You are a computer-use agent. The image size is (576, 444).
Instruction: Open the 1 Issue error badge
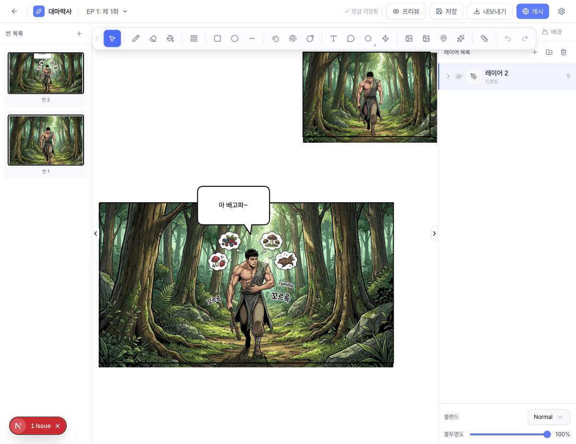click(40, 426)
